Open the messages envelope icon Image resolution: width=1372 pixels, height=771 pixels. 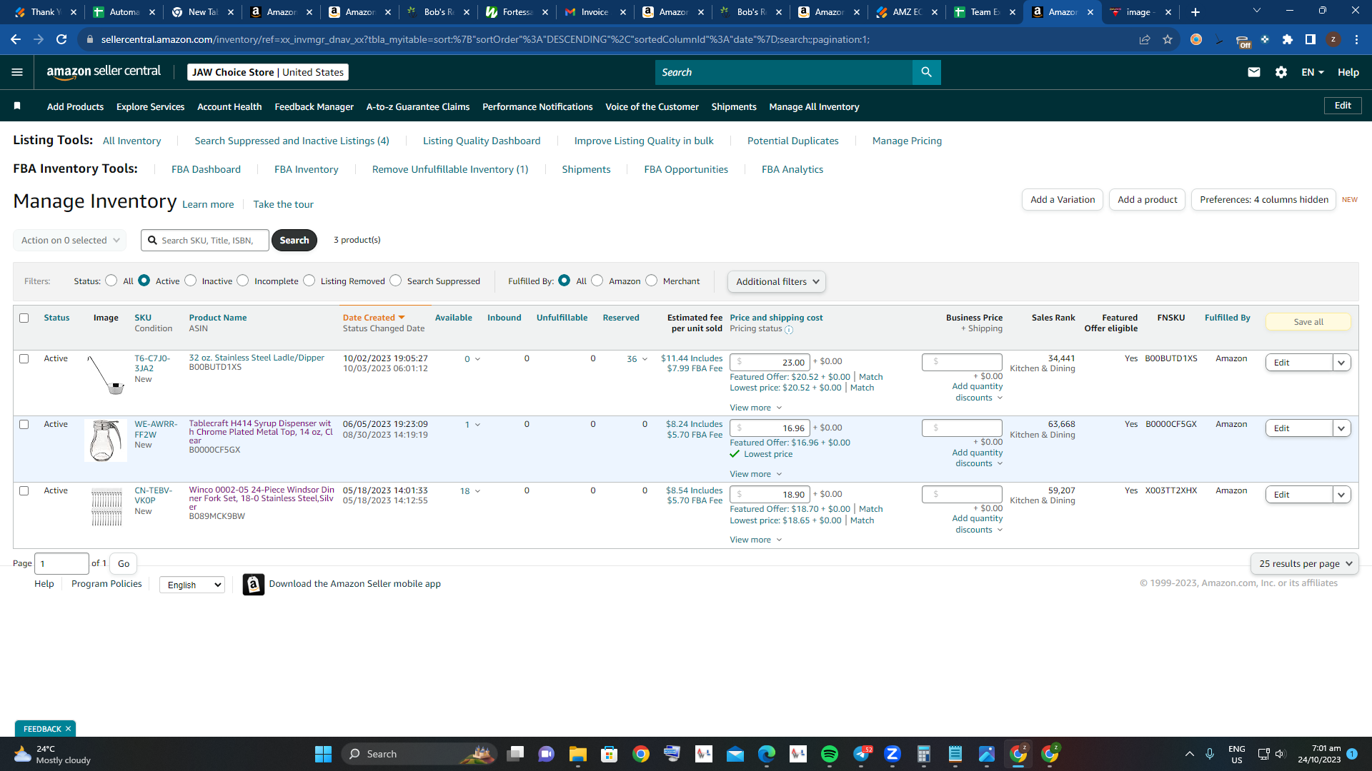point(1253,72)
